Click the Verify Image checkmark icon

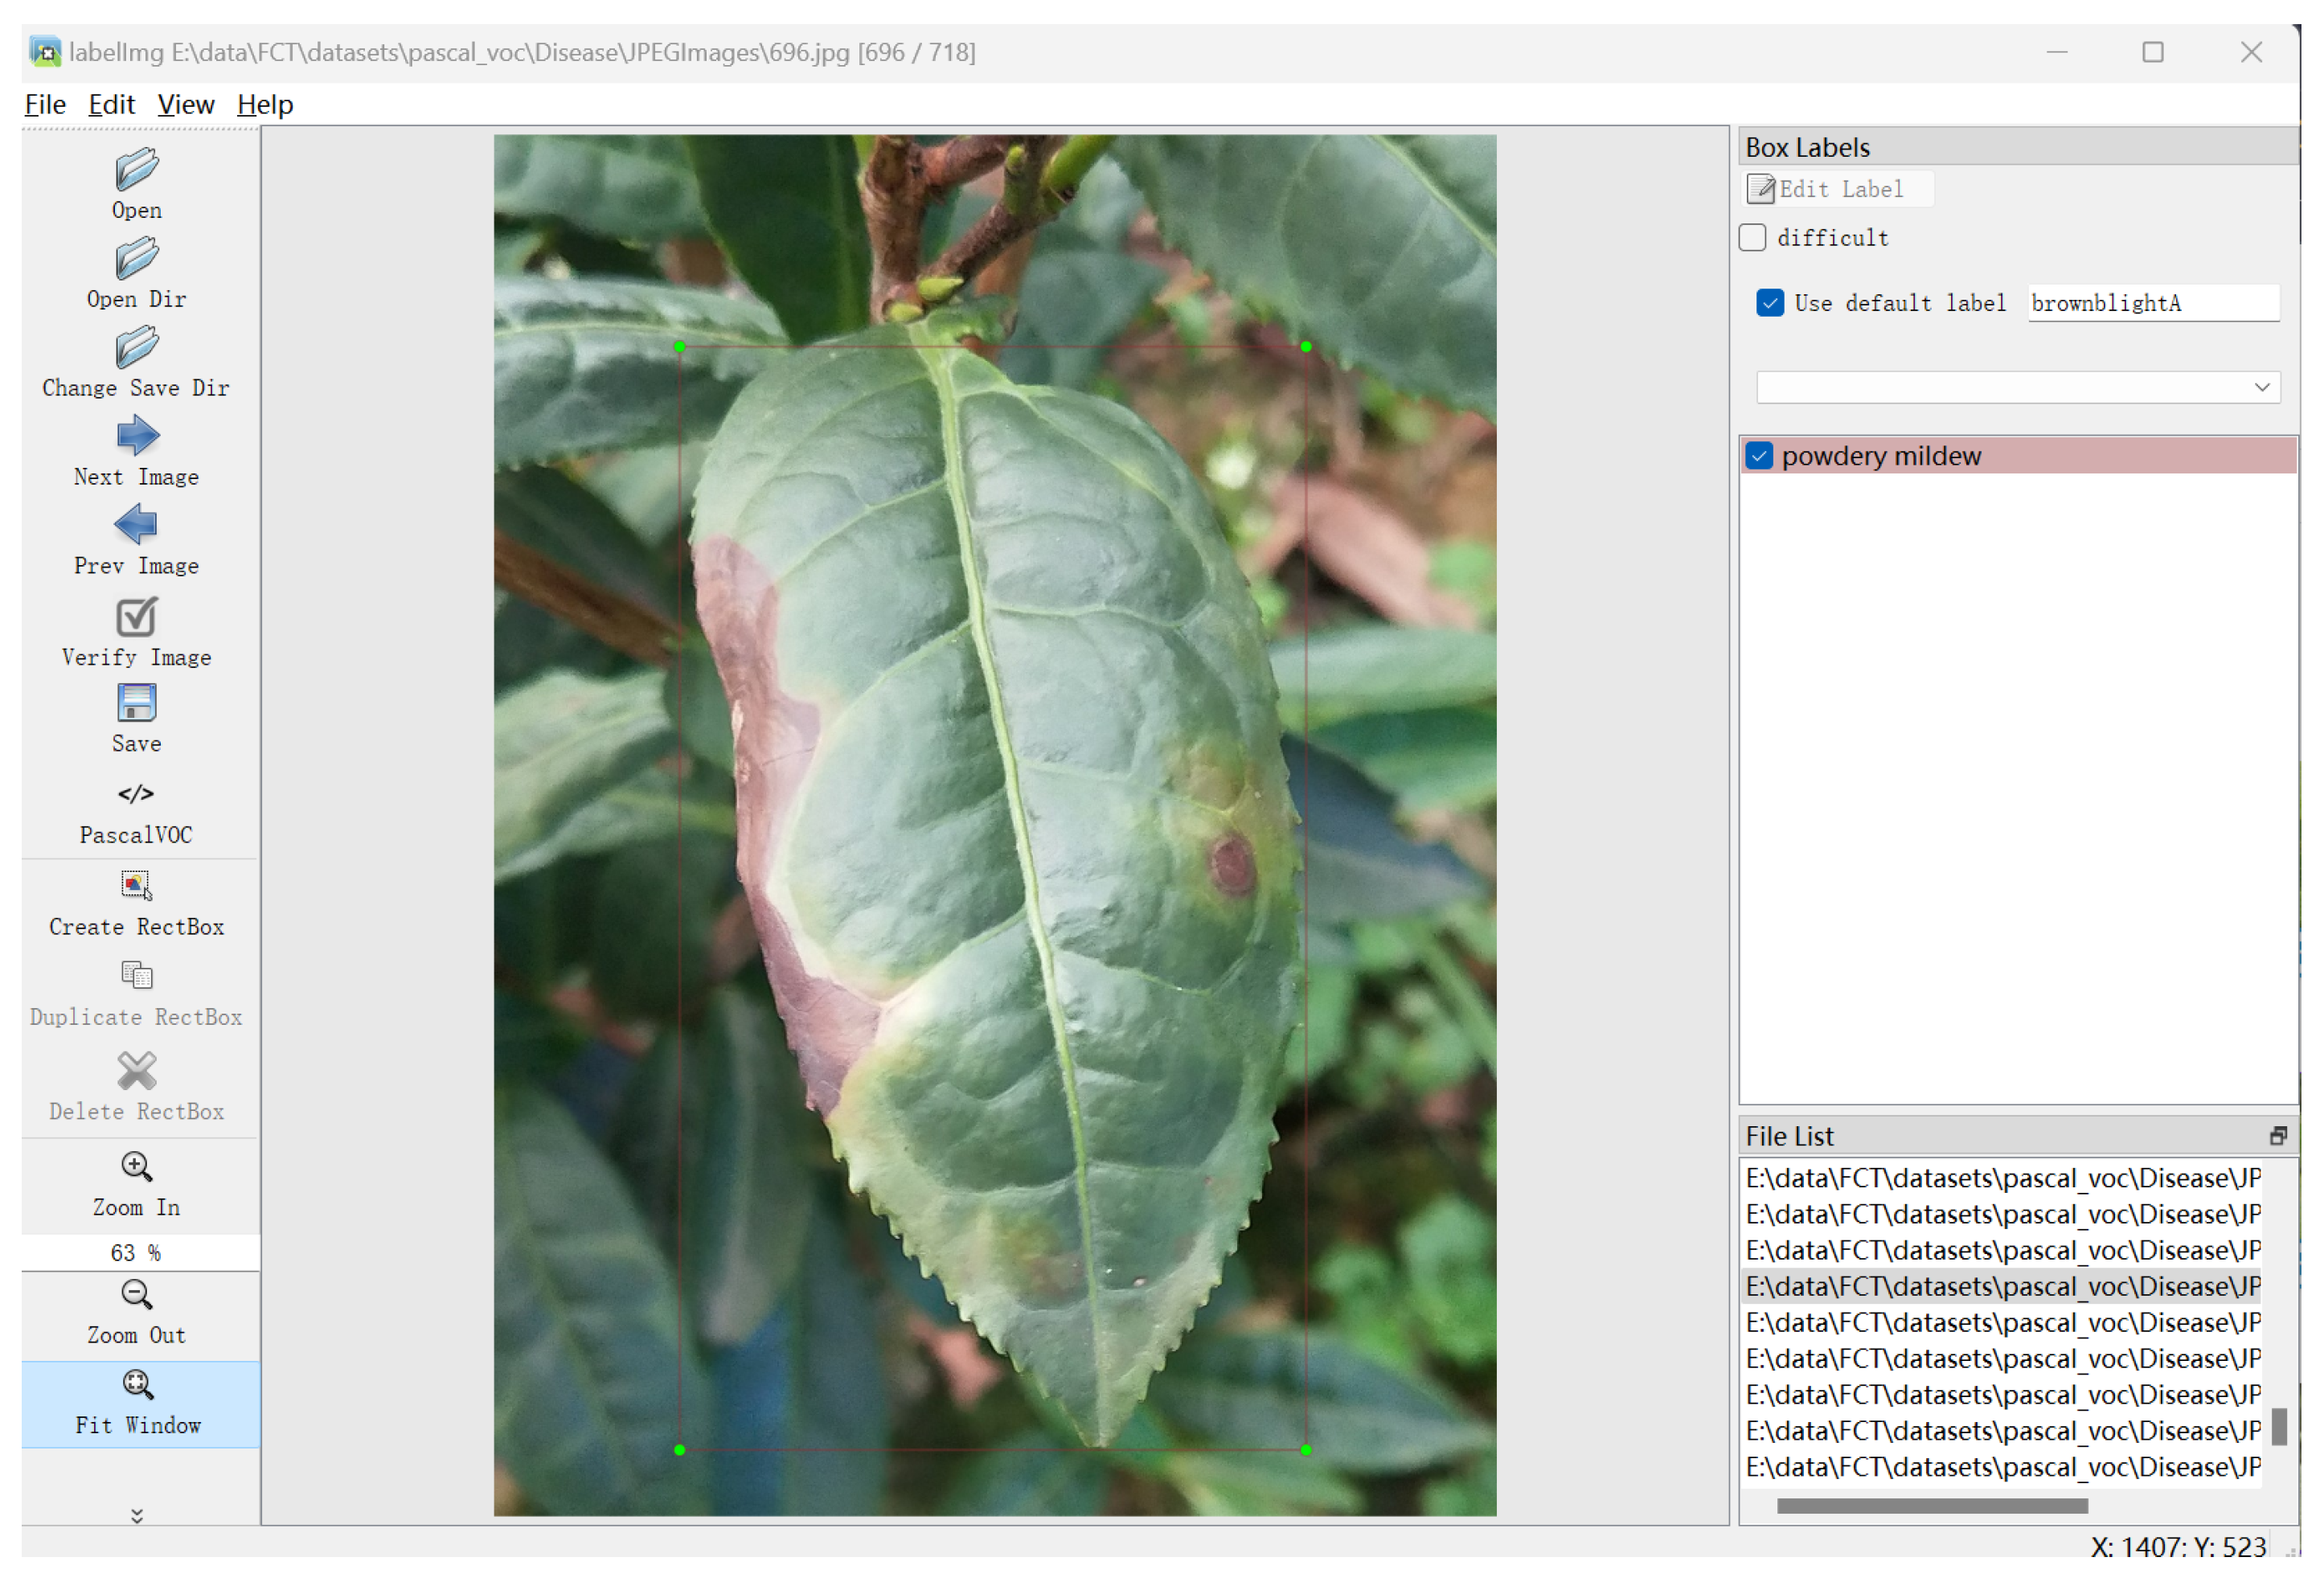[136, 617]
